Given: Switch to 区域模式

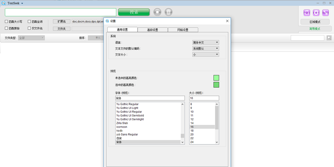Looking at the screenshot, I should 315,22.
